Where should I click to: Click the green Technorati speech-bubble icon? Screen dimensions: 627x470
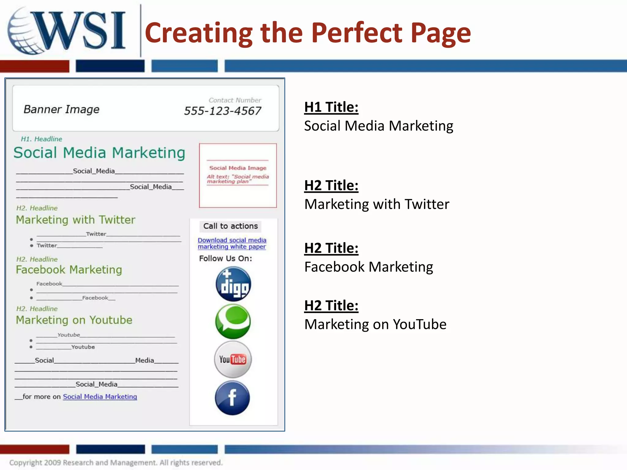233,321
